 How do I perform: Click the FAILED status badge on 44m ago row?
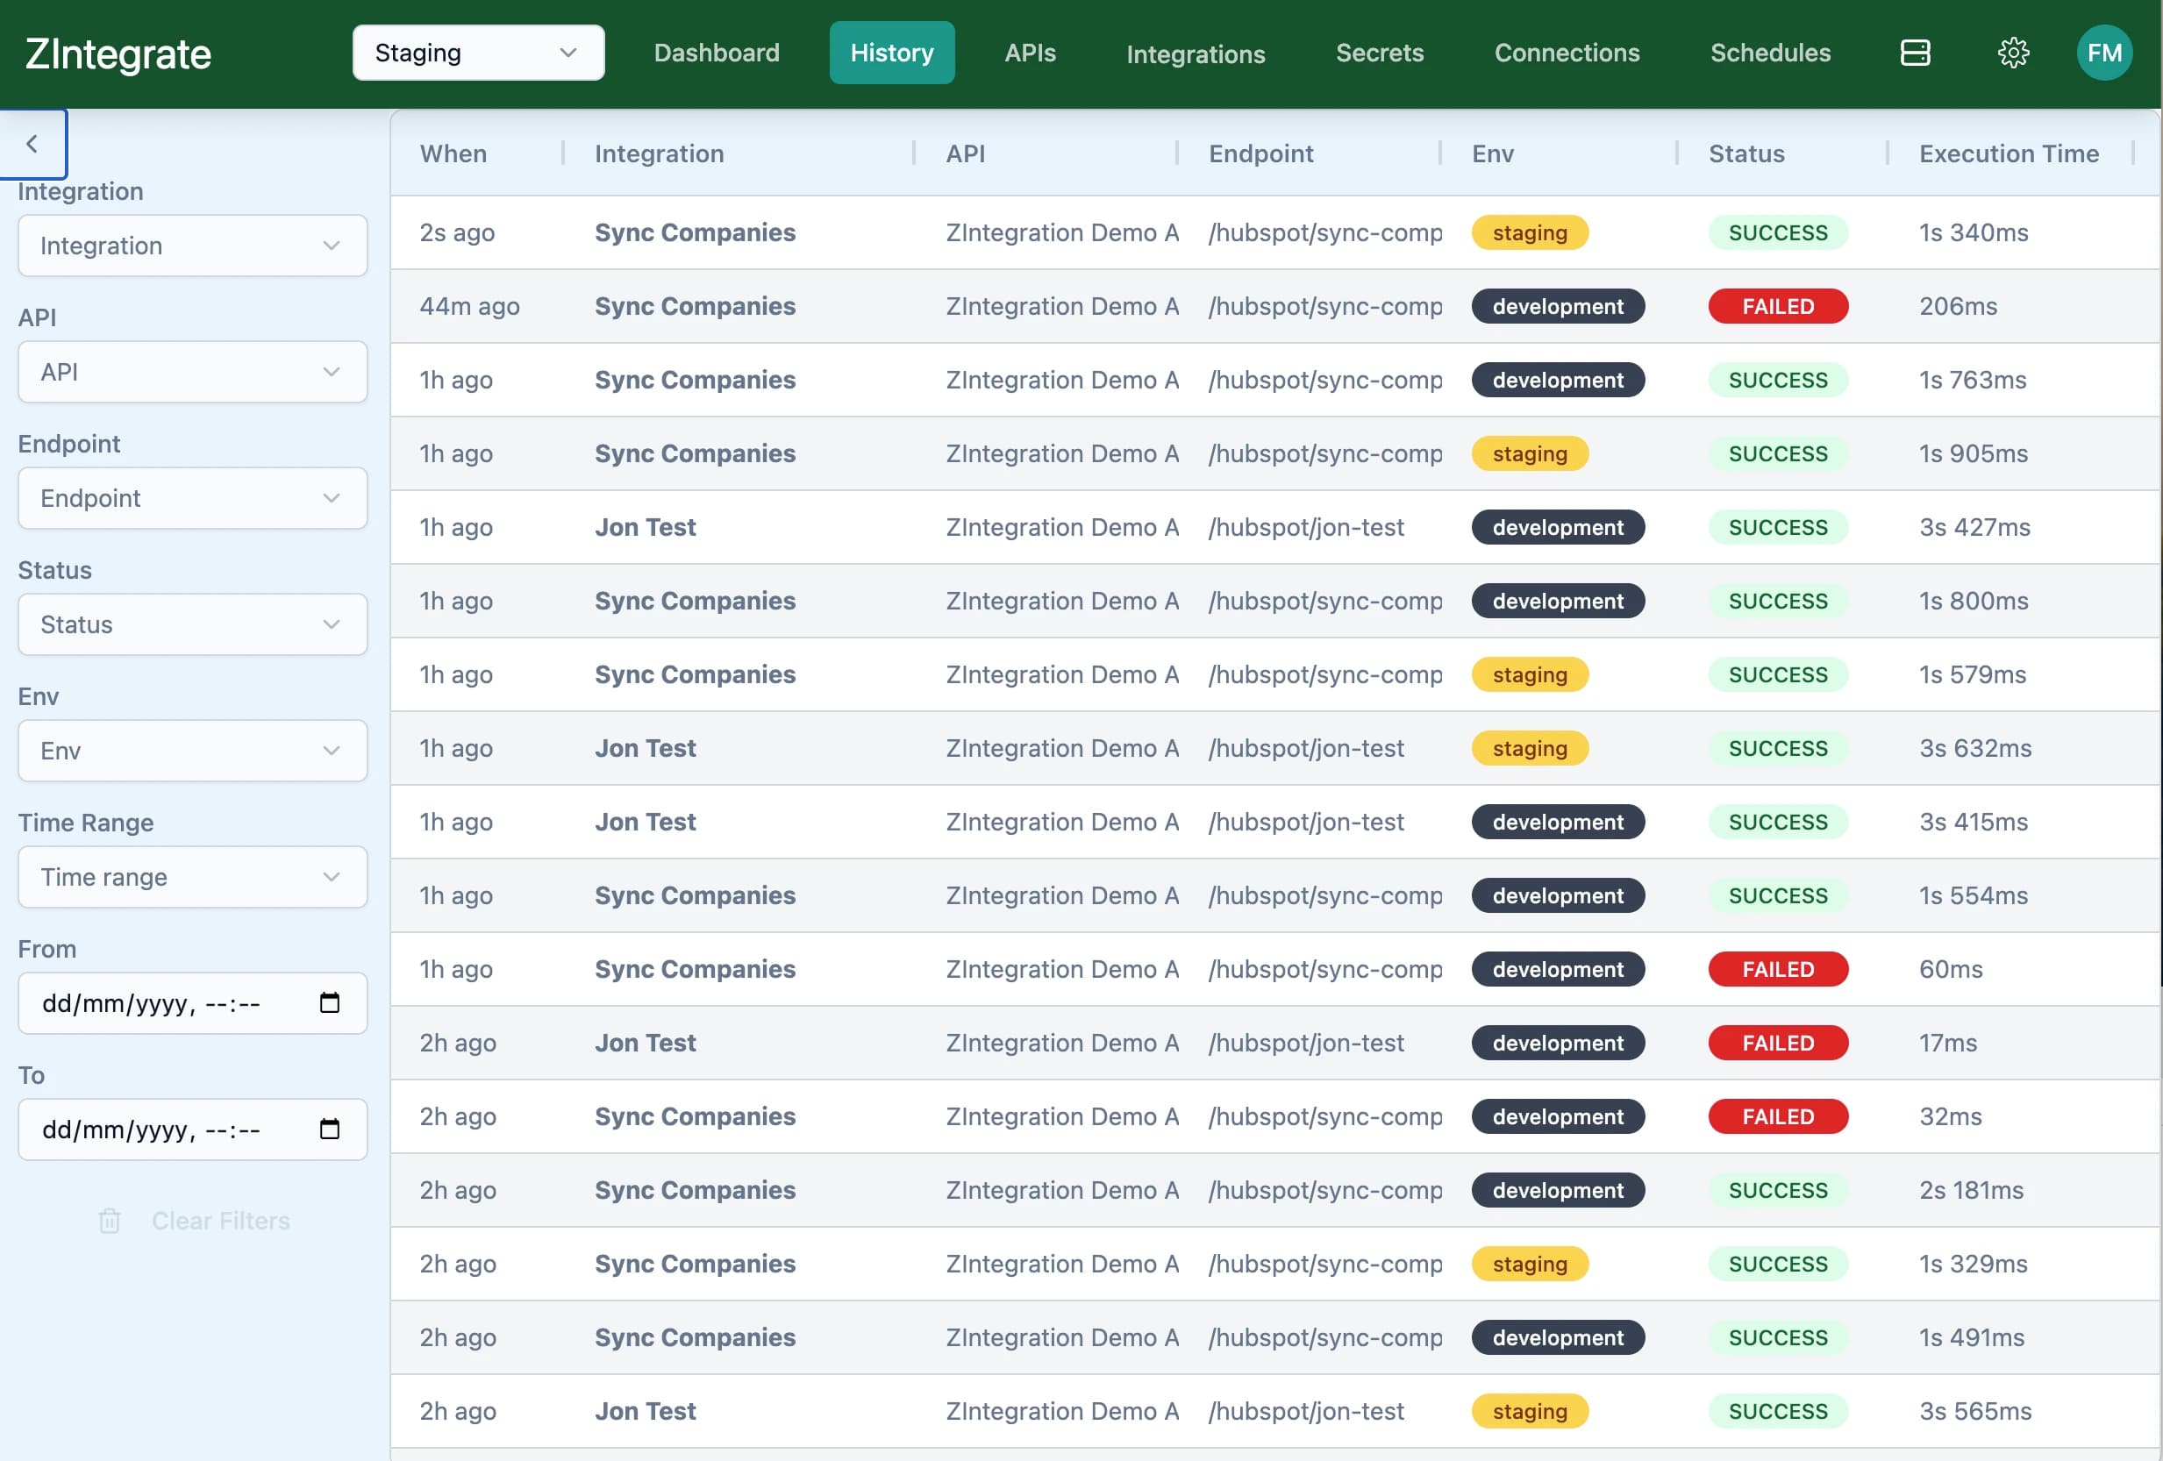[1778, 306]
